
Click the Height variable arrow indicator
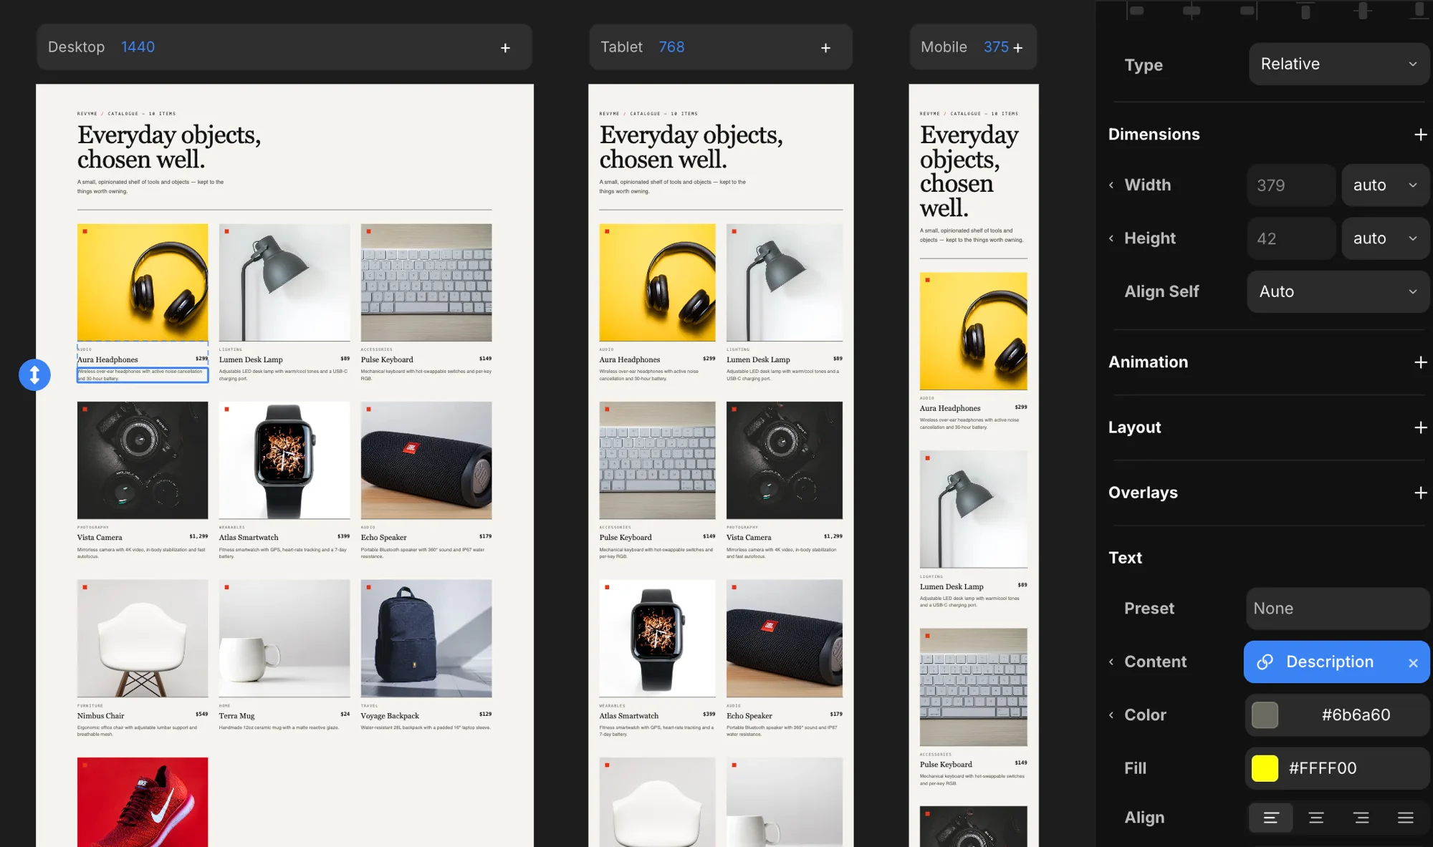(1111, 238)
